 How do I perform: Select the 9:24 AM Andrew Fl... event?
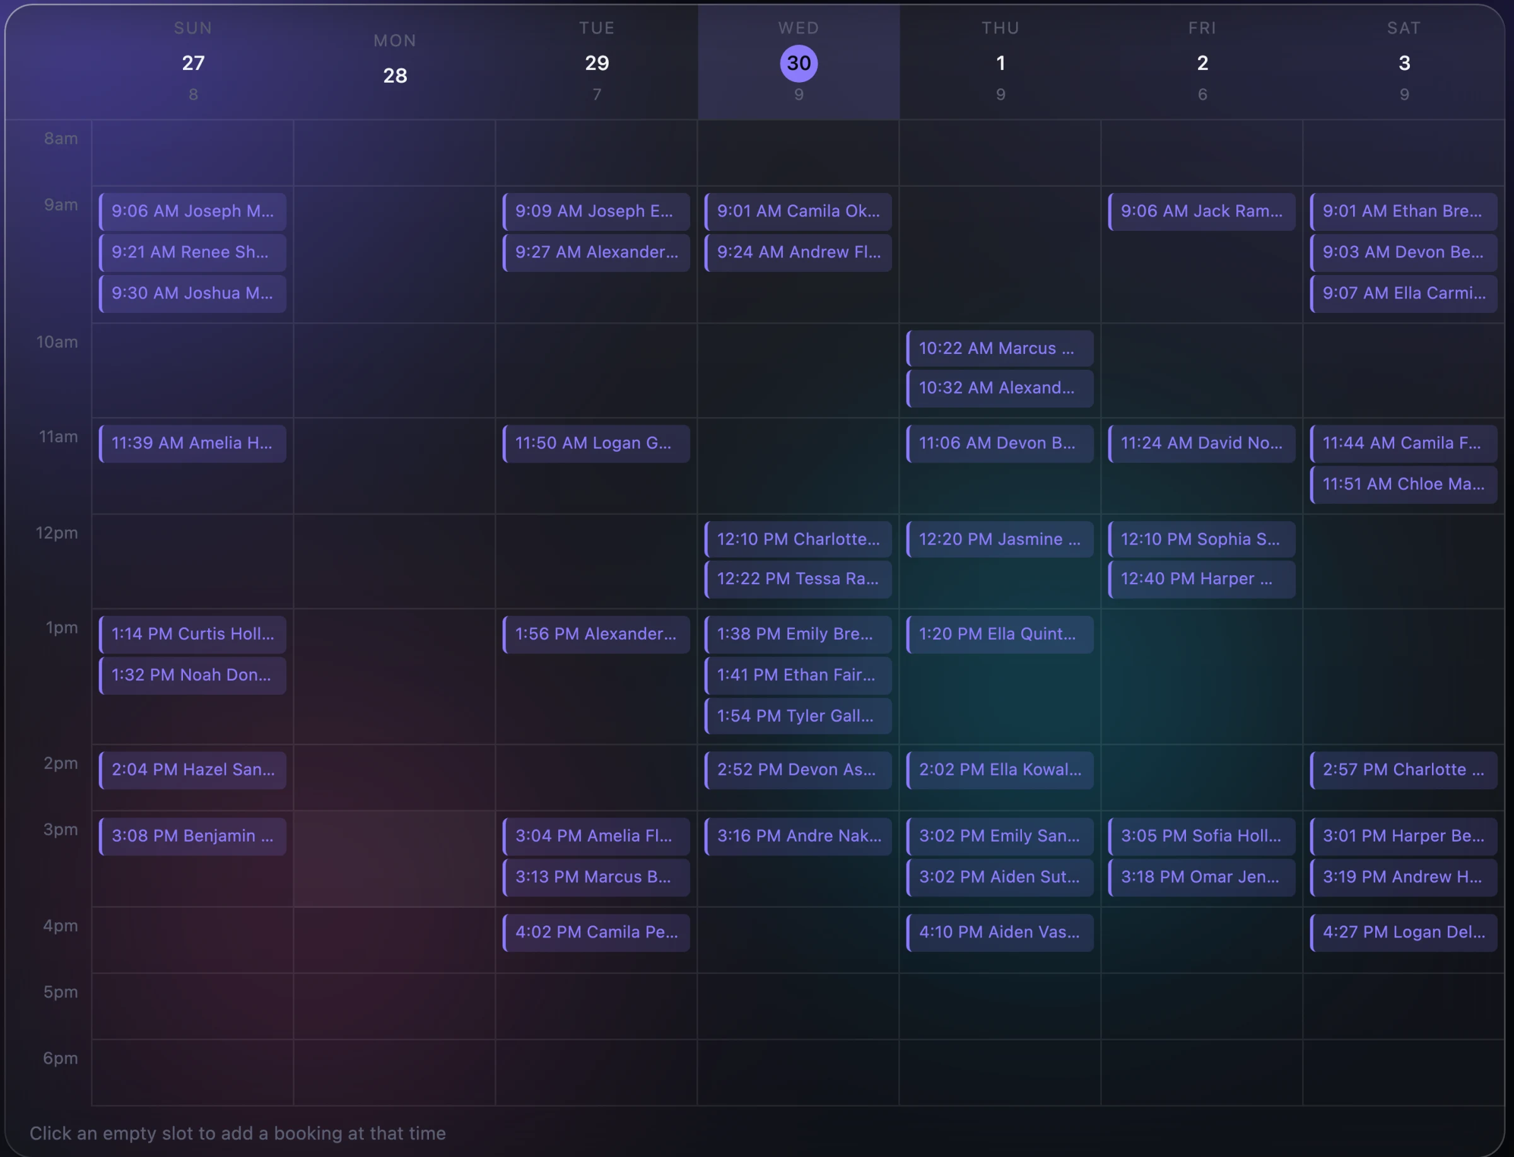coord(798,253)
